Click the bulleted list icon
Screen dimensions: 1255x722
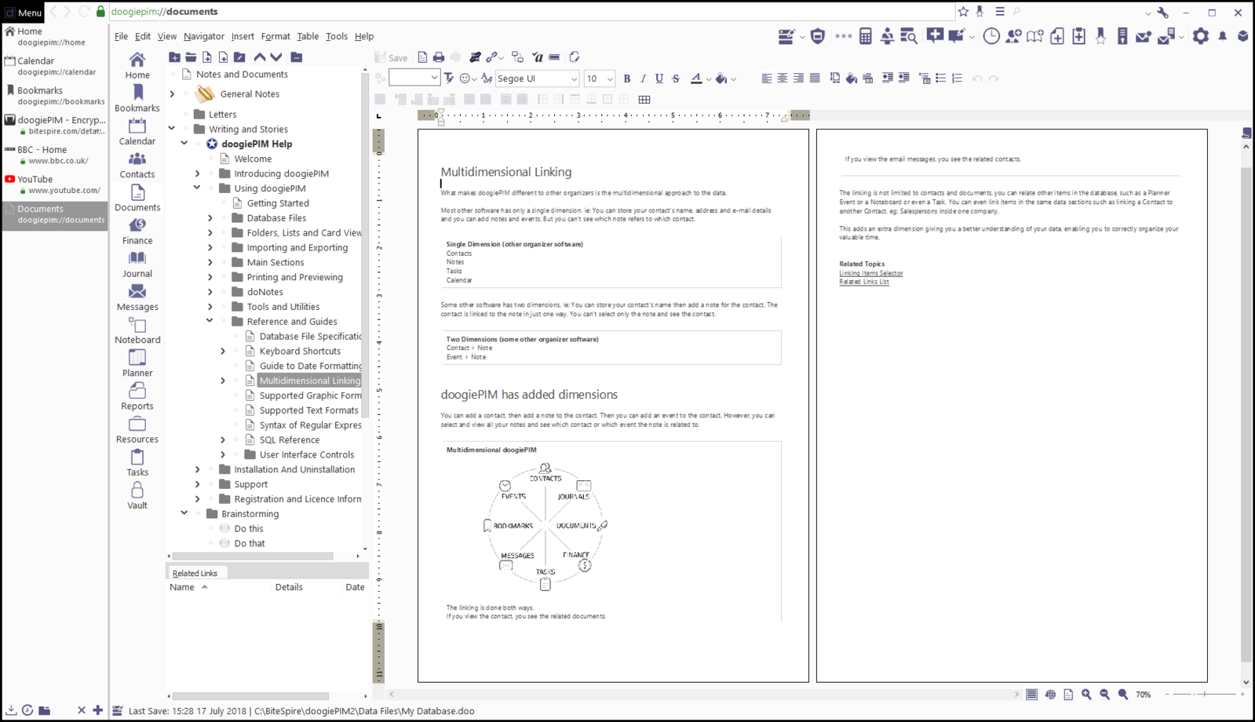point(940,78)
